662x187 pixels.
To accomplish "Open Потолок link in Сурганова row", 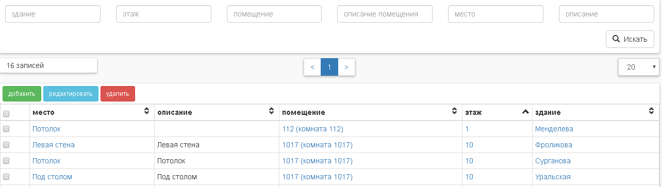I will point(46,161).
